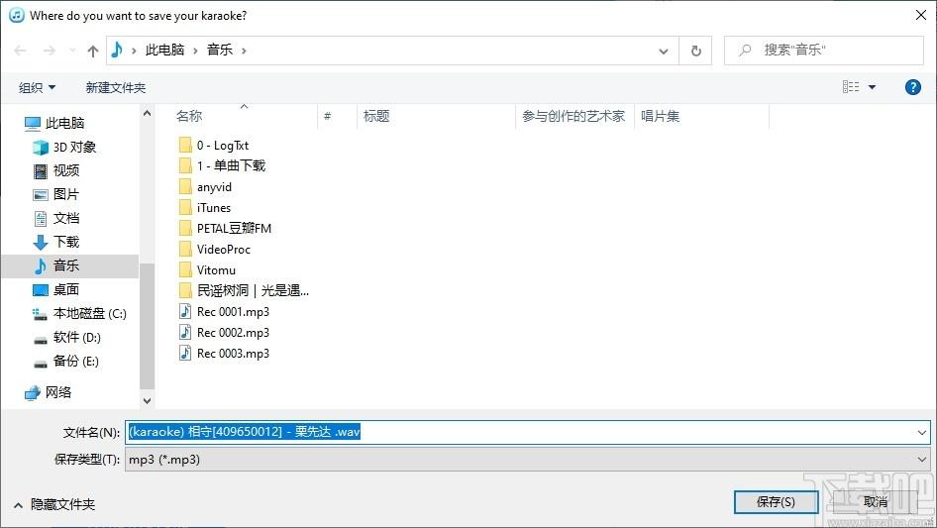This screenshot has width=937, height=528.
Task: Select the Rec 0001.mp3 file
Action: pos(224,311)
